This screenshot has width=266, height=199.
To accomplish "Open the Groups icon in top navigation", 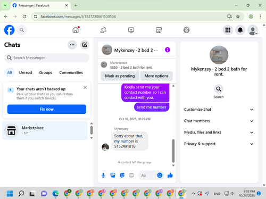I will pyautogui.click(x=186, y=30).
